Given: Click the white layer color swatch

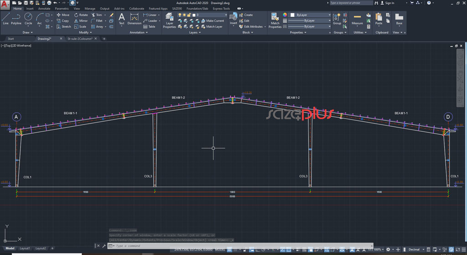Looking at the screenshot, I should [x=194, y=15].
